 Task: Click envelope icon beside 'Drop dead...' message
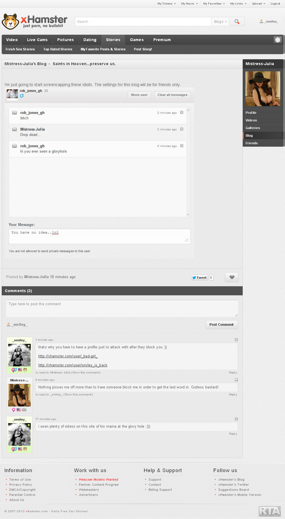(x=14, y=129)
